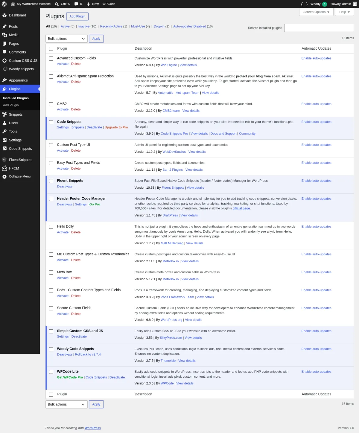Open Appearance brush icon in sidebar
This screenshot has width=359, height=433.
(x=4, y=80)
